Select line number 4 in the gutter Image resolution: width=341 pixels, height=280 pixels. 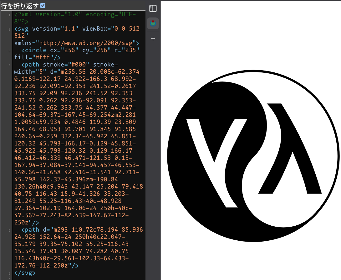(x=9, y=65)
